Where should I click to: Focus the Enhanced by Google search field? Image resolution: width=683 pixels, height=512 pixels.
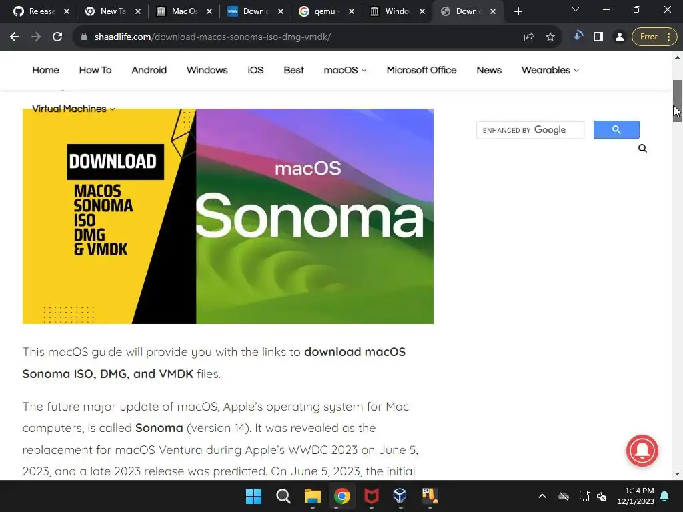coord(530,130)
